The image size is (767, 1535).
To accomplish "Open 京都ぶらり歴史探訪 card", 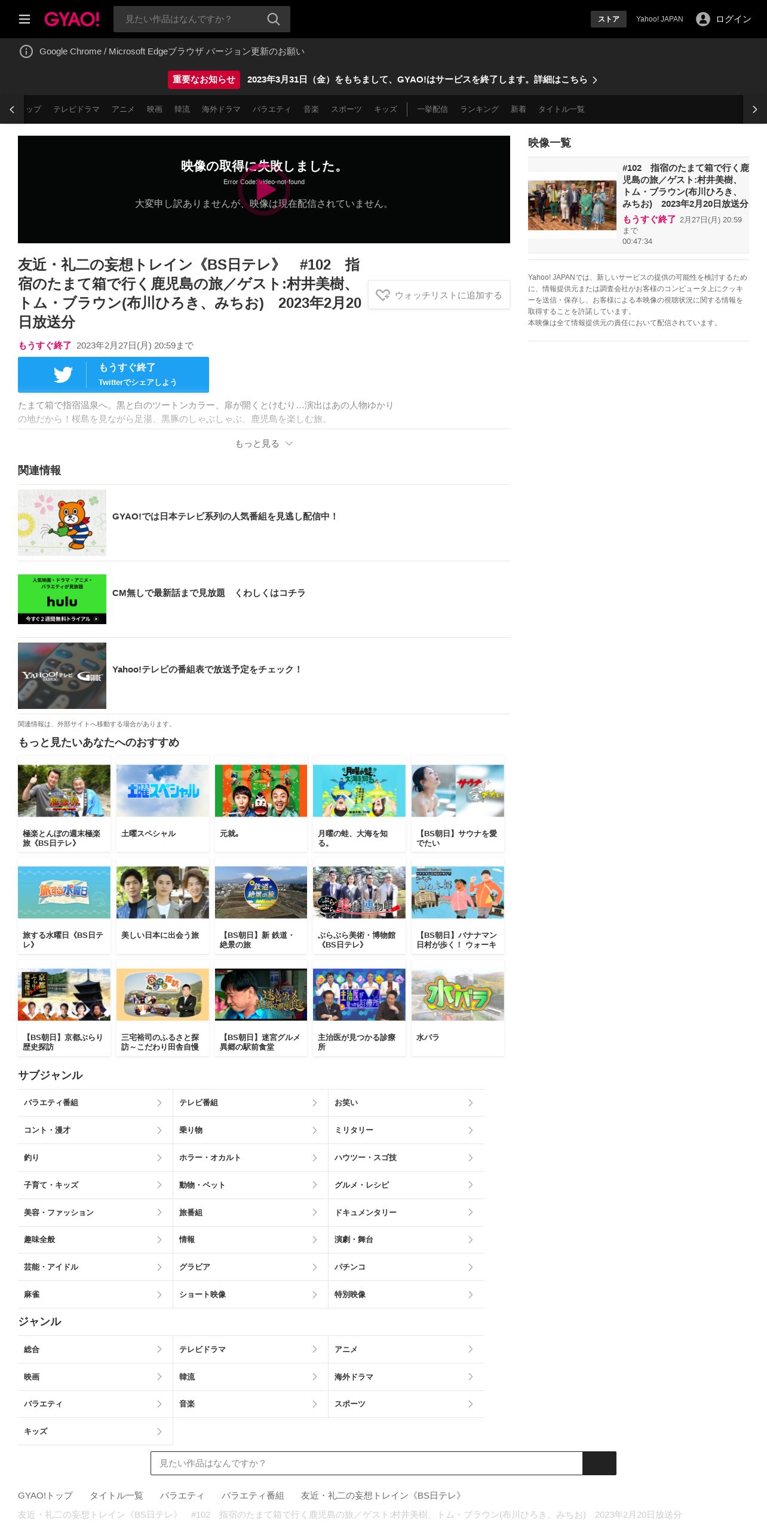I will [x=64, y=1008].
